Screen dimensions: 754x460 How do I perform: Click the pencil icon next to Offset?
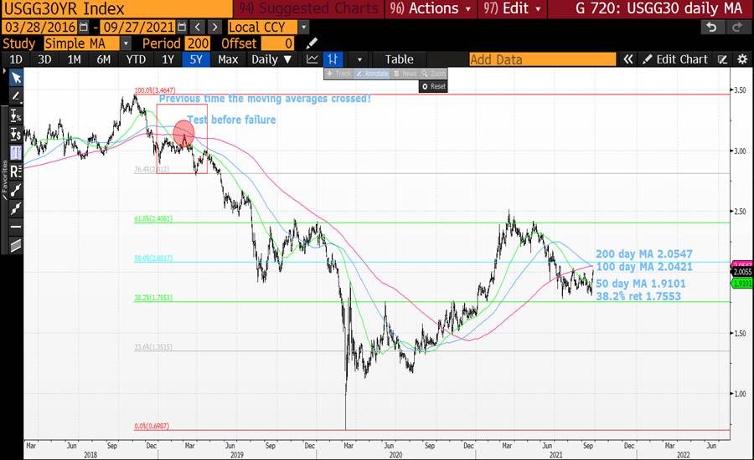click(x=312, y=43)
